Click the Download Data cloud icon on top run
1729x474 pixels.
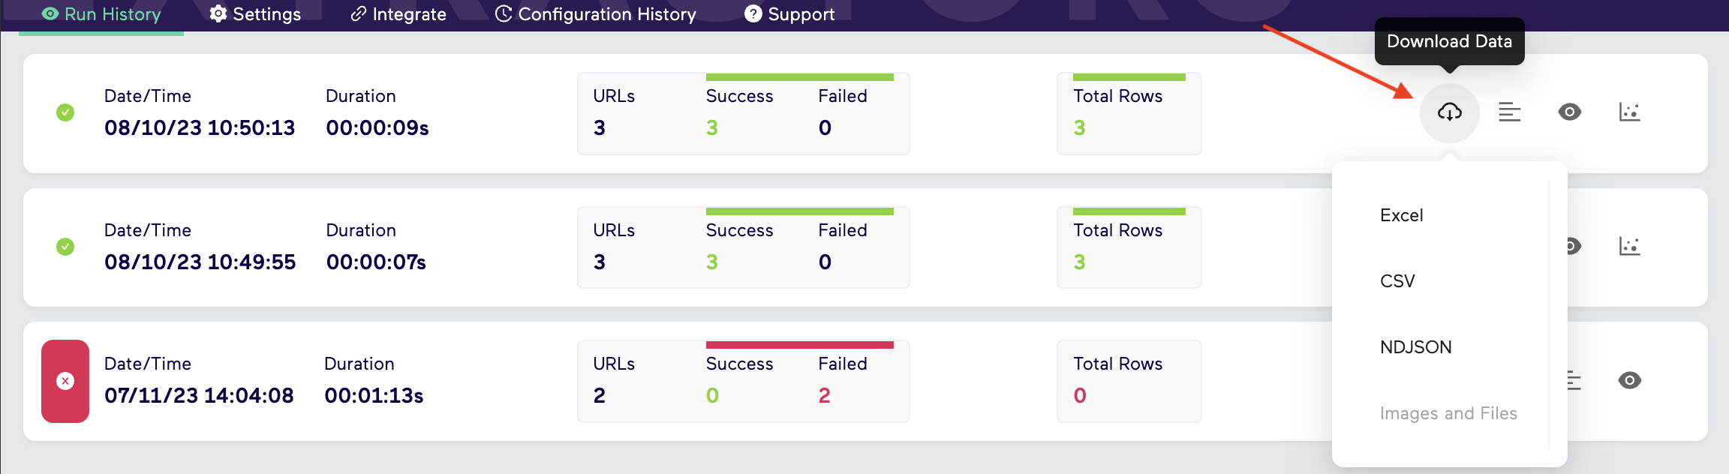pyautogui.click(x=1448, y=112)
